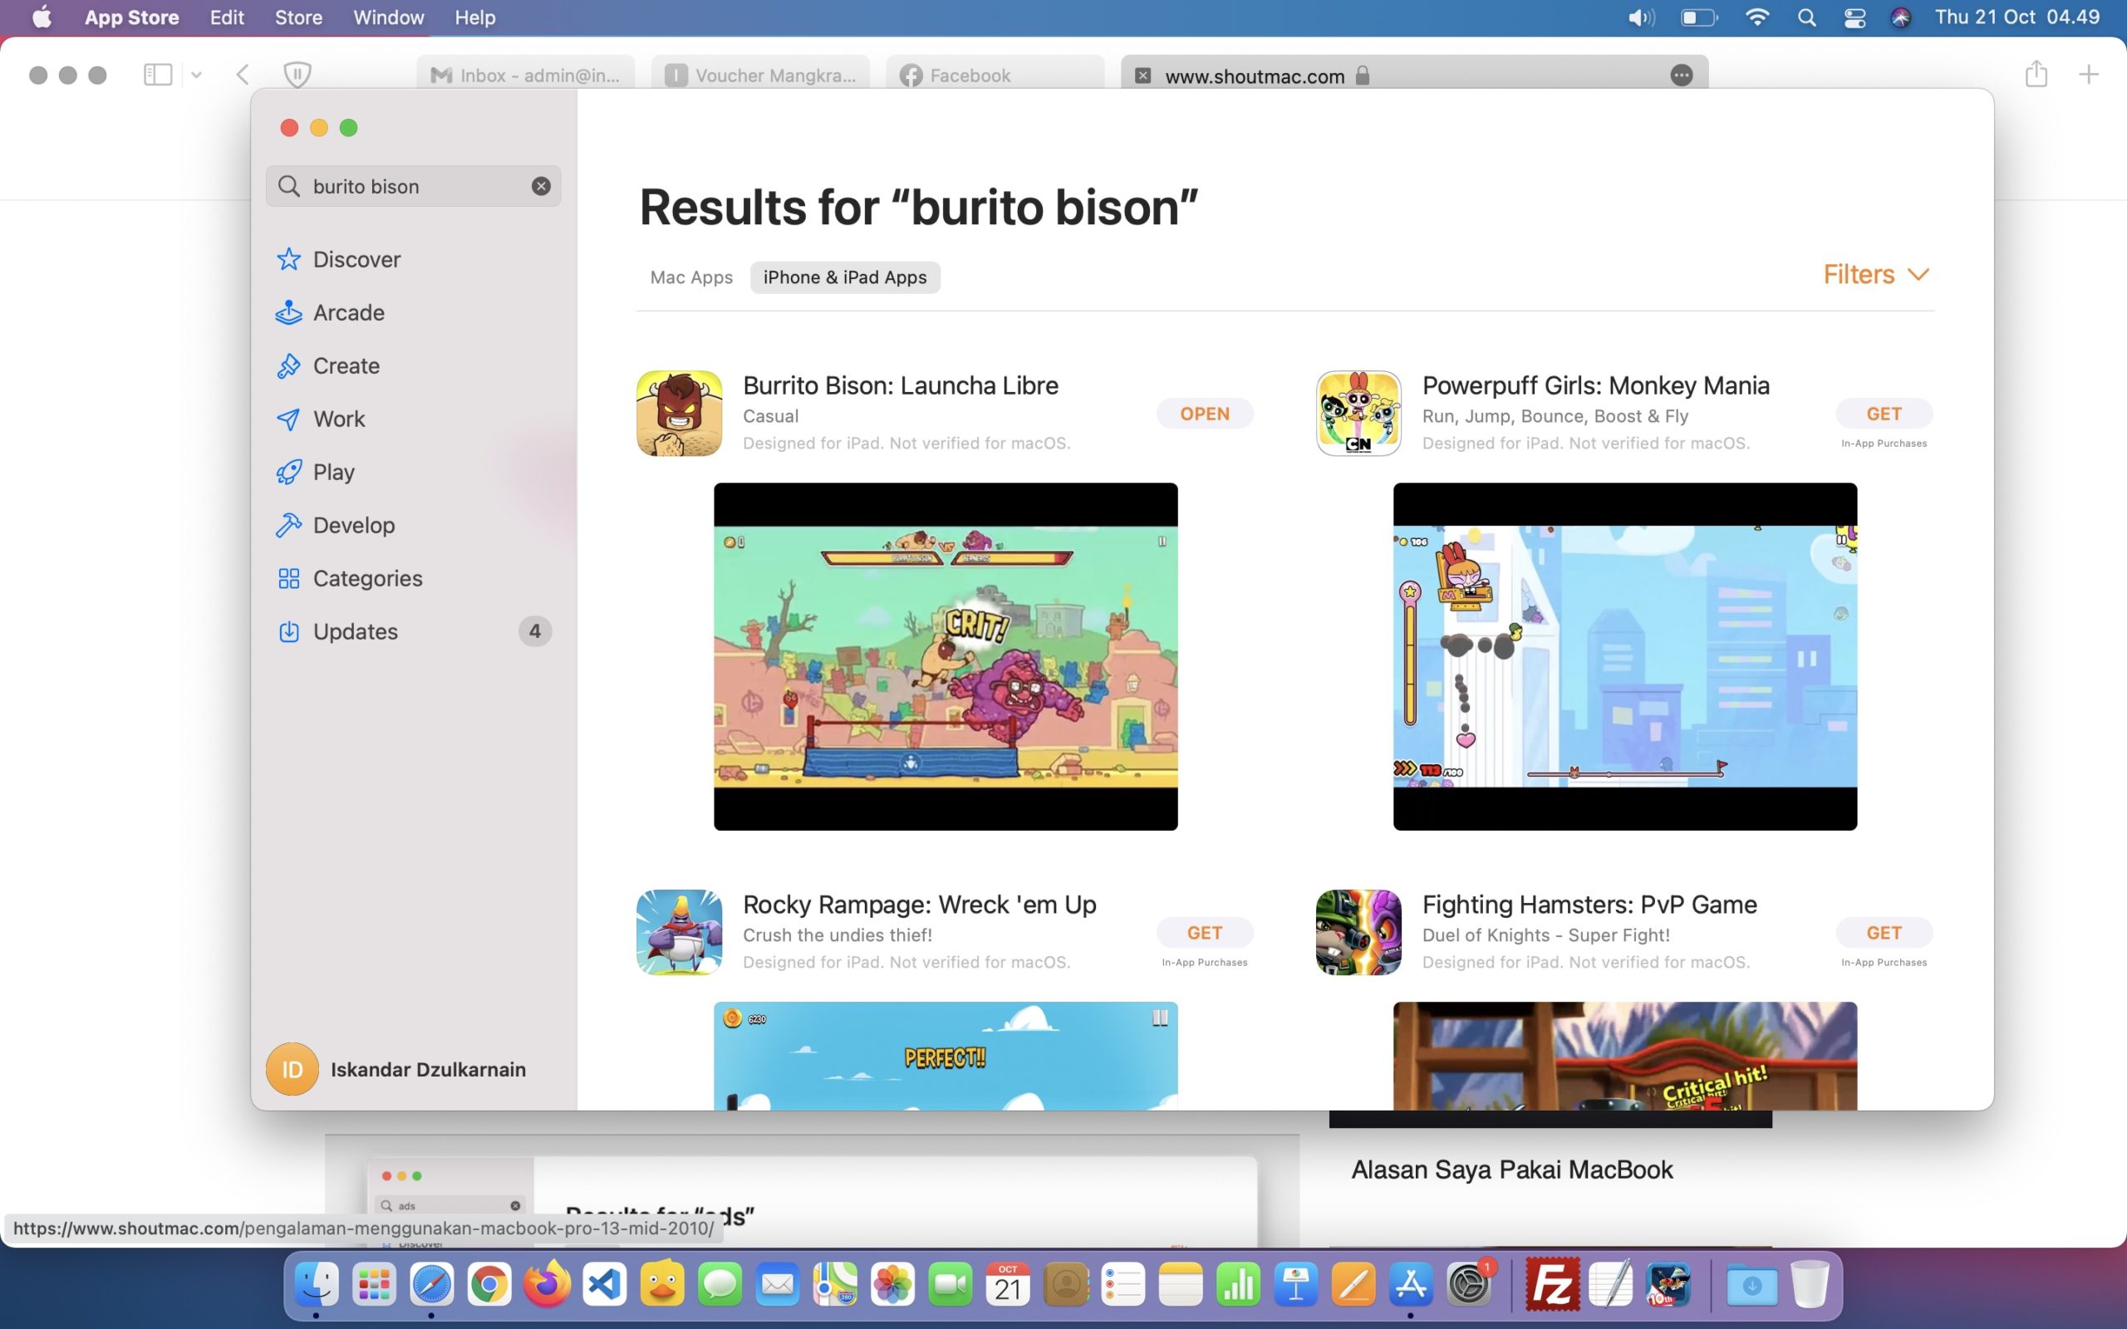Open System Preferences from the Dock
2127x1329 pixels.
(x=1469, y=1285)
